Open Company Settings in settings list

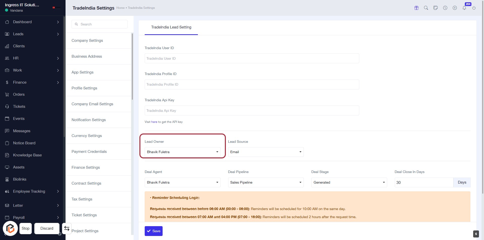87,41
